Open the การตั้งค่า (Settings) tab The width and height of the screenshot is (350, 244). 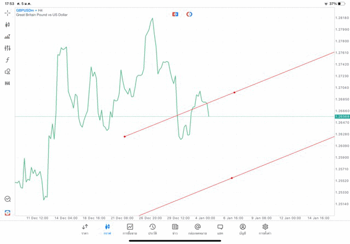pyautogui.click(x=265, y=229)
